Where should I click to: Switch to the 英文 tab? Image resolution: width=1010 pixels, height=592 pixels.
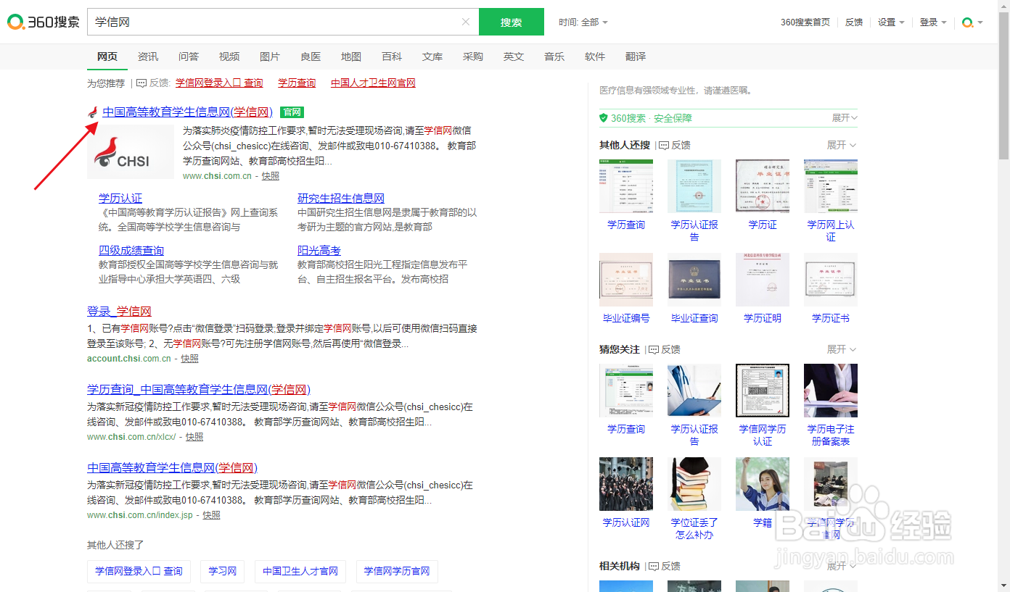[x=514, y=57]
